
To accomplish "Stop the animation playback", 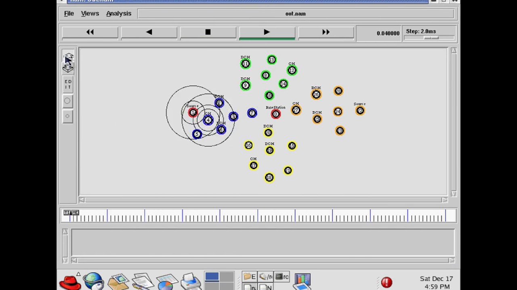I will point(208,32).
